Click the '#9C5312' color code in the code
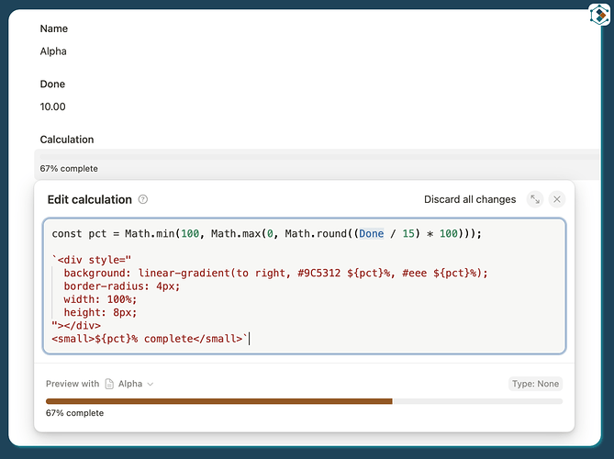 (319, 273)
